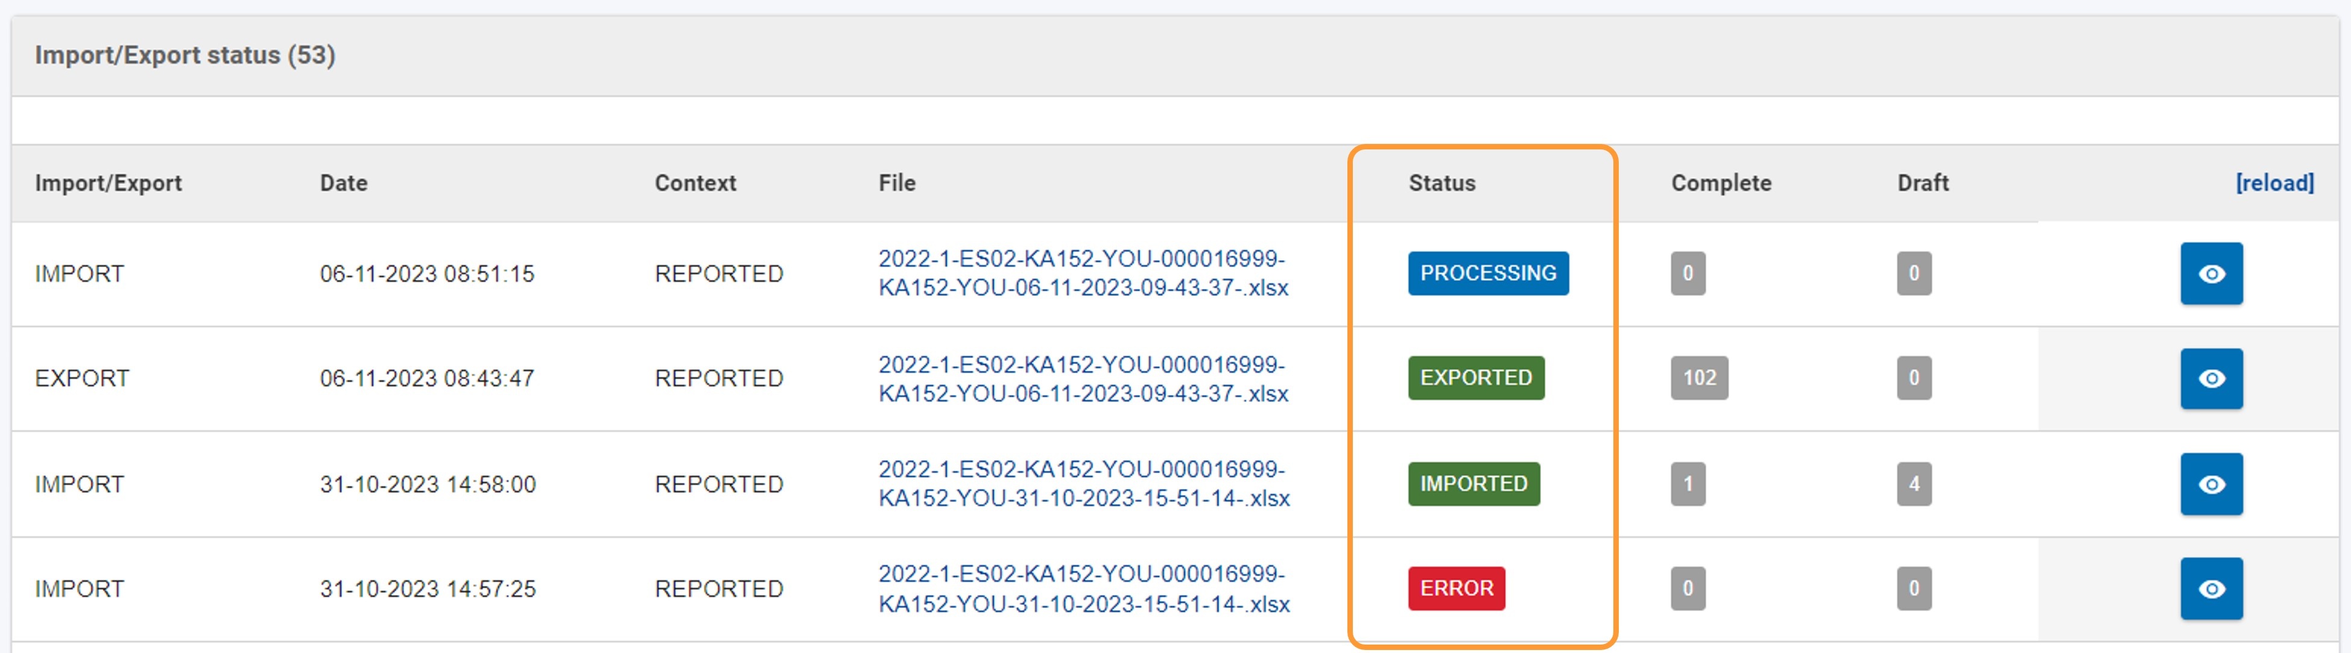Screen dimensions: 2351x653
Task: Click the Import/Export status (53) title
Action: click(x=185, y=55)
